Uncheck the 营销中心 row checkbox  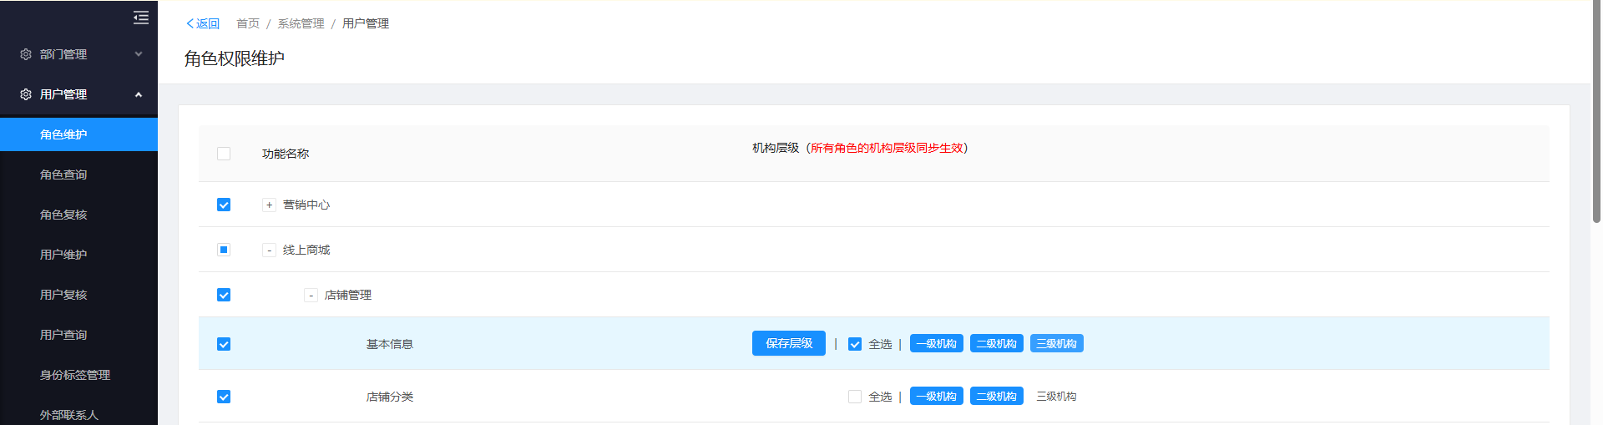(224, 205)
